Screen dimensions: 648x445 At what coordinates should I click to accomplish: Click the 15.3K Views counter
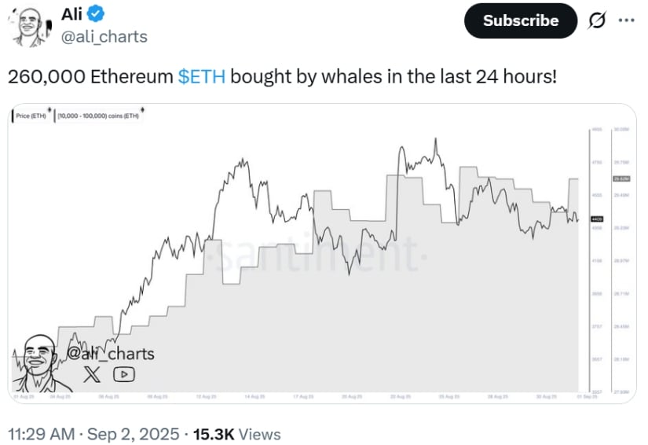coord(236,434)
